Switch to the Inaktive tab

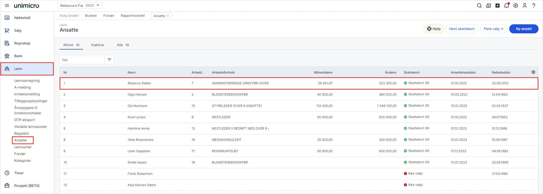click(97, 45)
